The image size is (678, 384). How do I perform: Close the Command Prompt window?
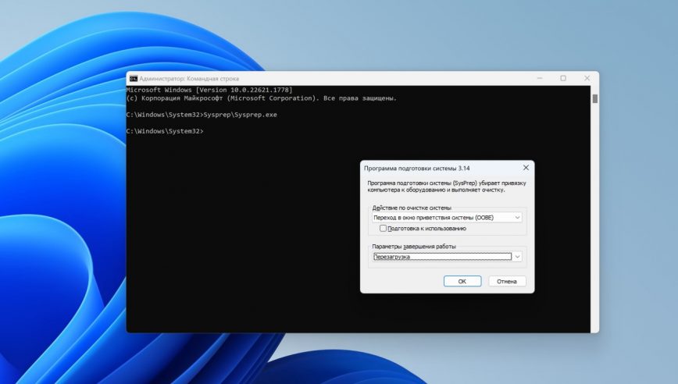pyautogui.click(x=587, y=78)
